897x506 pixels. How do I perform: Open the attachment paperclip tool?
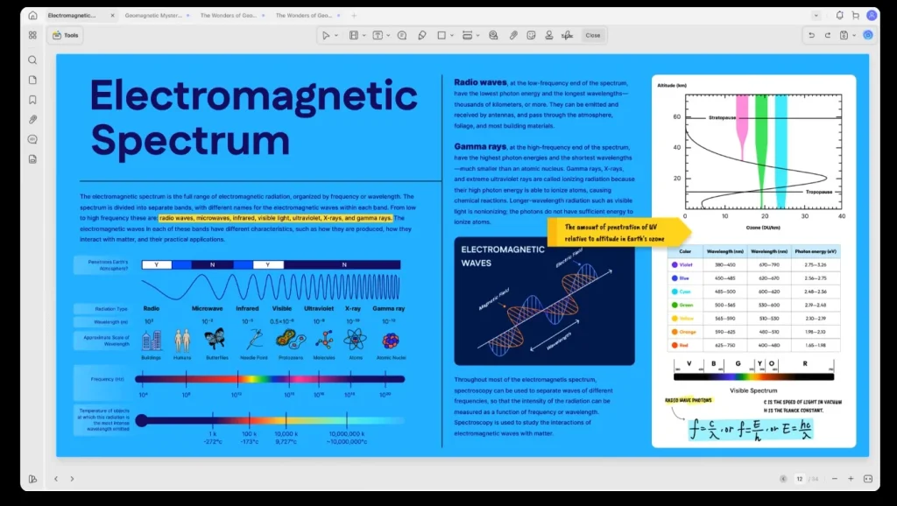[x=513, y=35]
